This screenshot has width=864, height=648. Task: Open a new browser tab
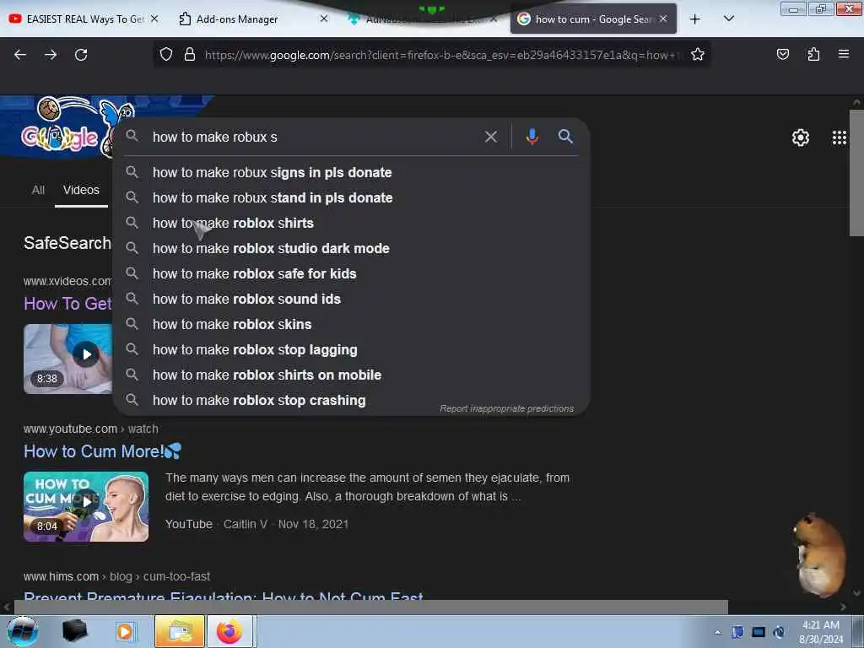[x=695, y=19]
